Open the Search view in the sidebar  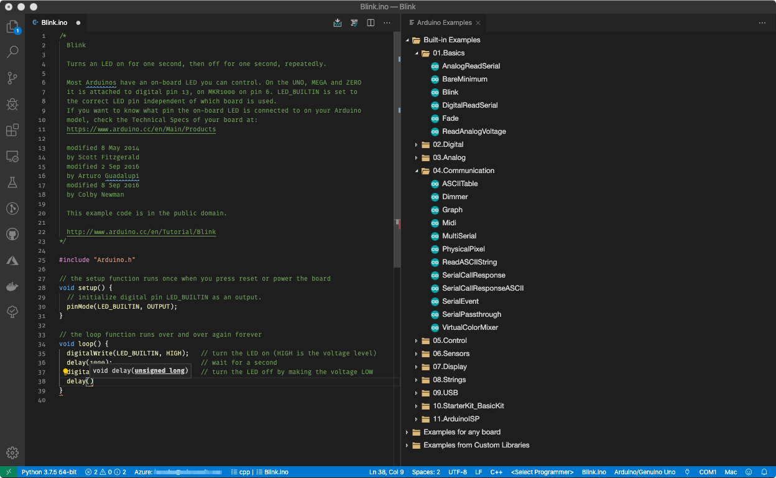point(12,52)
